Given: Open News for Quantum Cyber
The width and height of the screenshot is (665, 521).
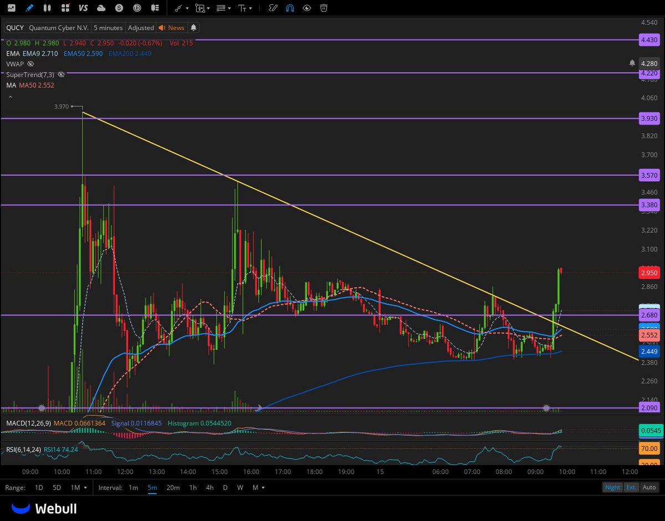Looking at the screenshot, I should pyautogui.click(x=176, y=27).
